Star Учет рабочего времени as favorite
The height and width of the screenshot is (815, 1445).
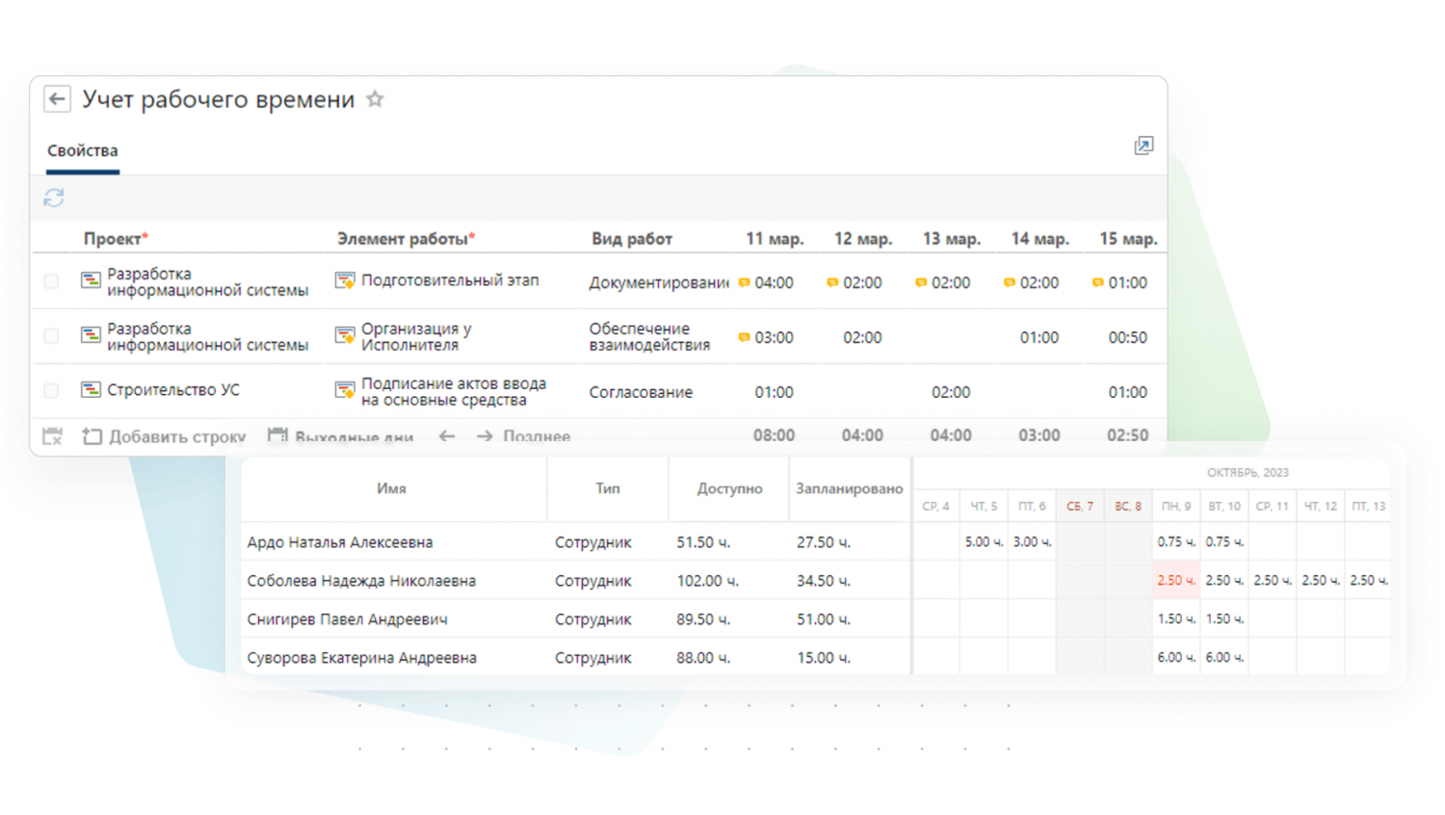tap(375, 99)
